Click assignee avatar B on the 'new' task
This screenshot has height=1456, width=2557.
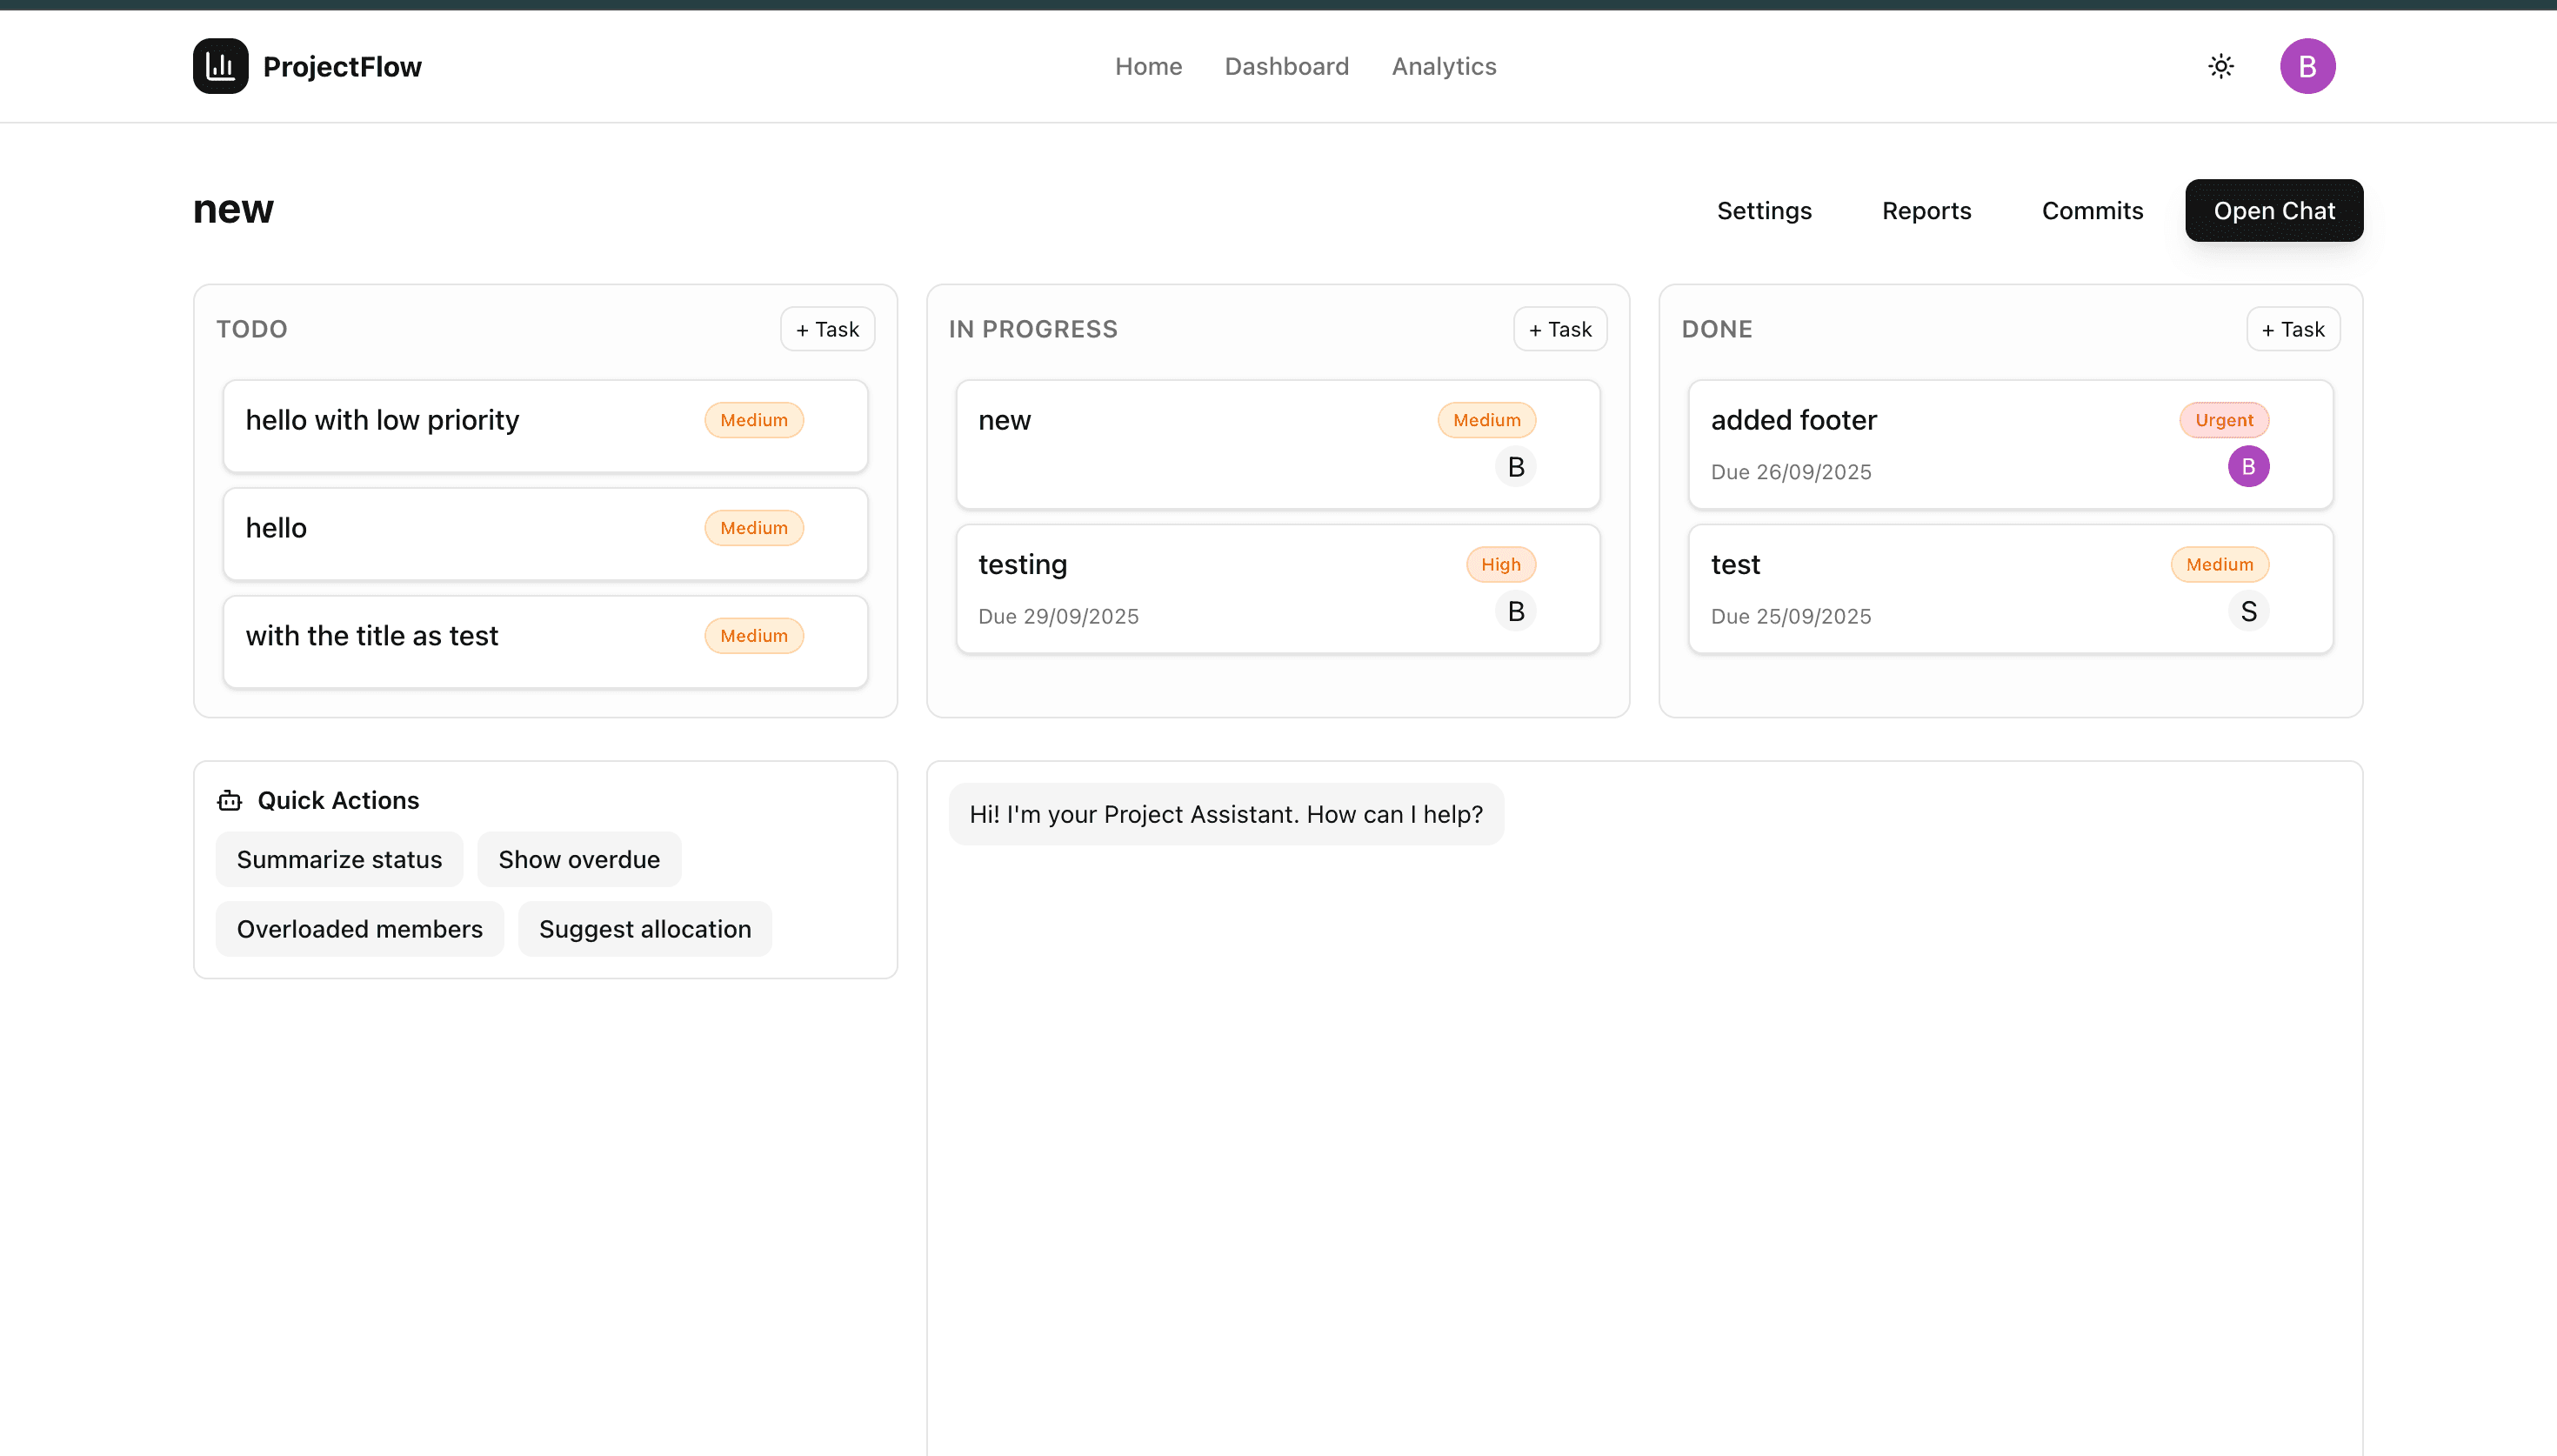pyautogui.click(x=1515, y=466)
